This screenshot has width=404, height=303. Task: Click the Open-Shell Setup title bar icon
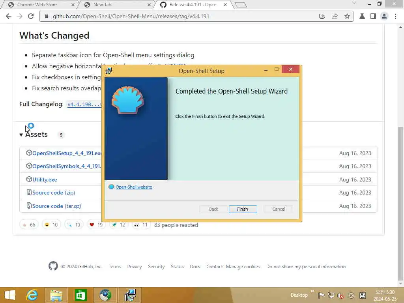coord(109,71)
